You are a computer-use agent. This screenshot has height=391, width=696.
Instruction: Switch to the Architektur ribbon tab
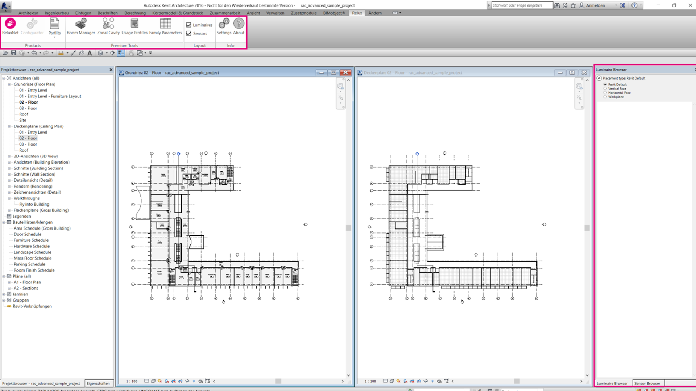(28, 13)
